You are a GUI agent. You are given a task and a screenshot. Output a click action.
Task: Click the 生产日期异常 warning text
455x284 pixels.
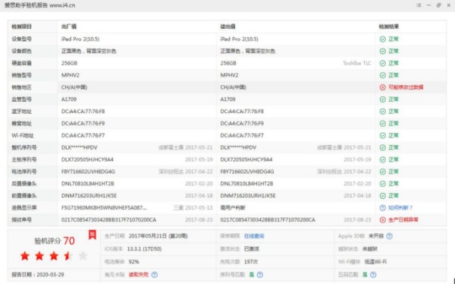(403, 219)
